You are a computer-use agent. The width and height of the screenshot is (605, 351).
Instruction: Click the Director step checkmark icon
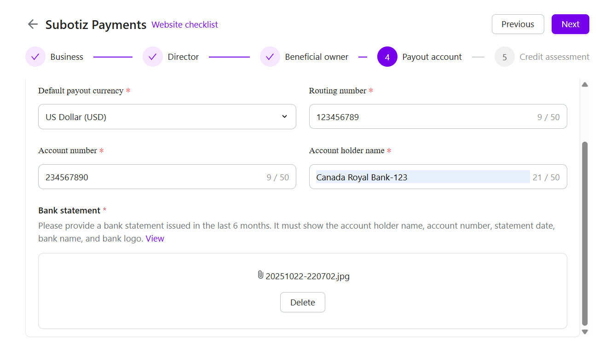153,57
